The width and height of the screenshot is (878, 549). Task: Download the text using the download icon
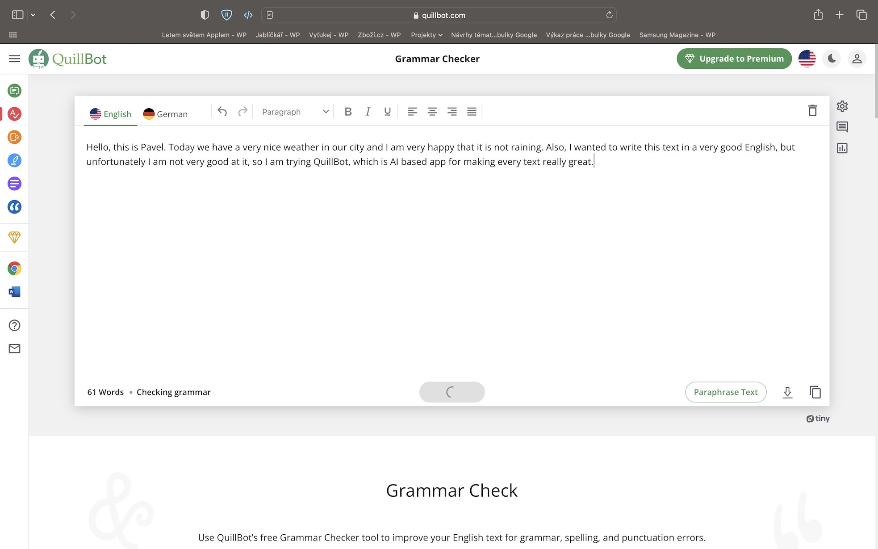(x=787, y=392)
